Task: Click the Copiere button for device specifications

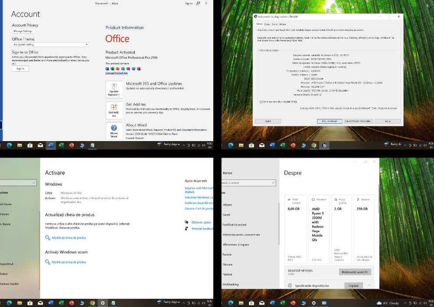Action: tap(353, 286)
